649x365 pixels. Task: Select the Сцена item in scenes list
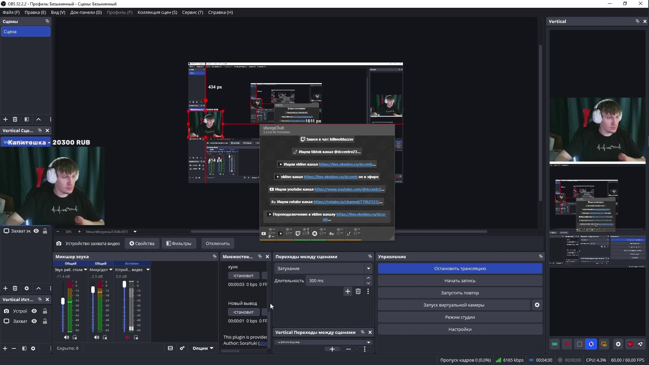(x=26, y=31)
